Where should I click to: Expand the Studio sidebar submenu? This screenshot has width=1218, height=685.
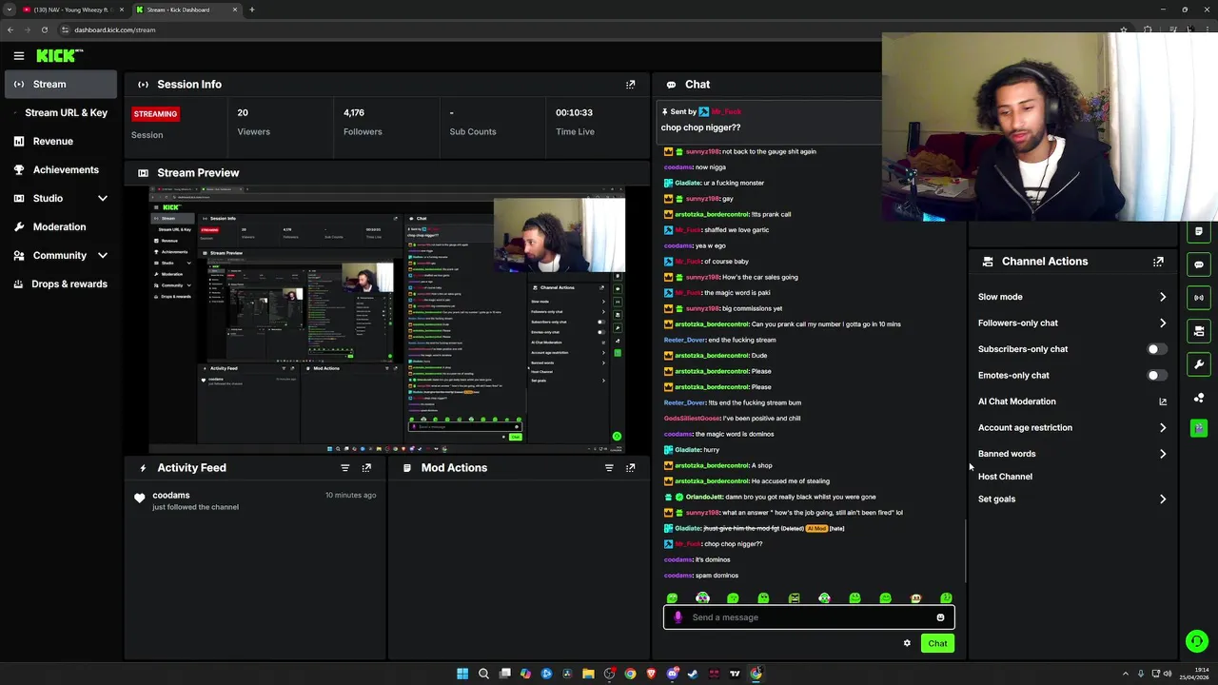pyautogui.click(x=103, y=199)
